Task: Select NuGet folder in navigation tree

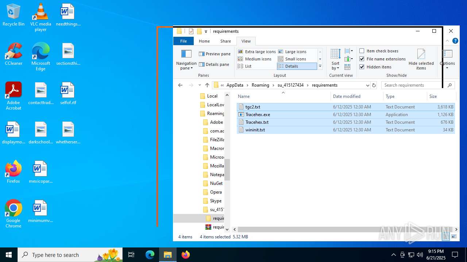Action: pyautogui.click(x=216, y=183)
